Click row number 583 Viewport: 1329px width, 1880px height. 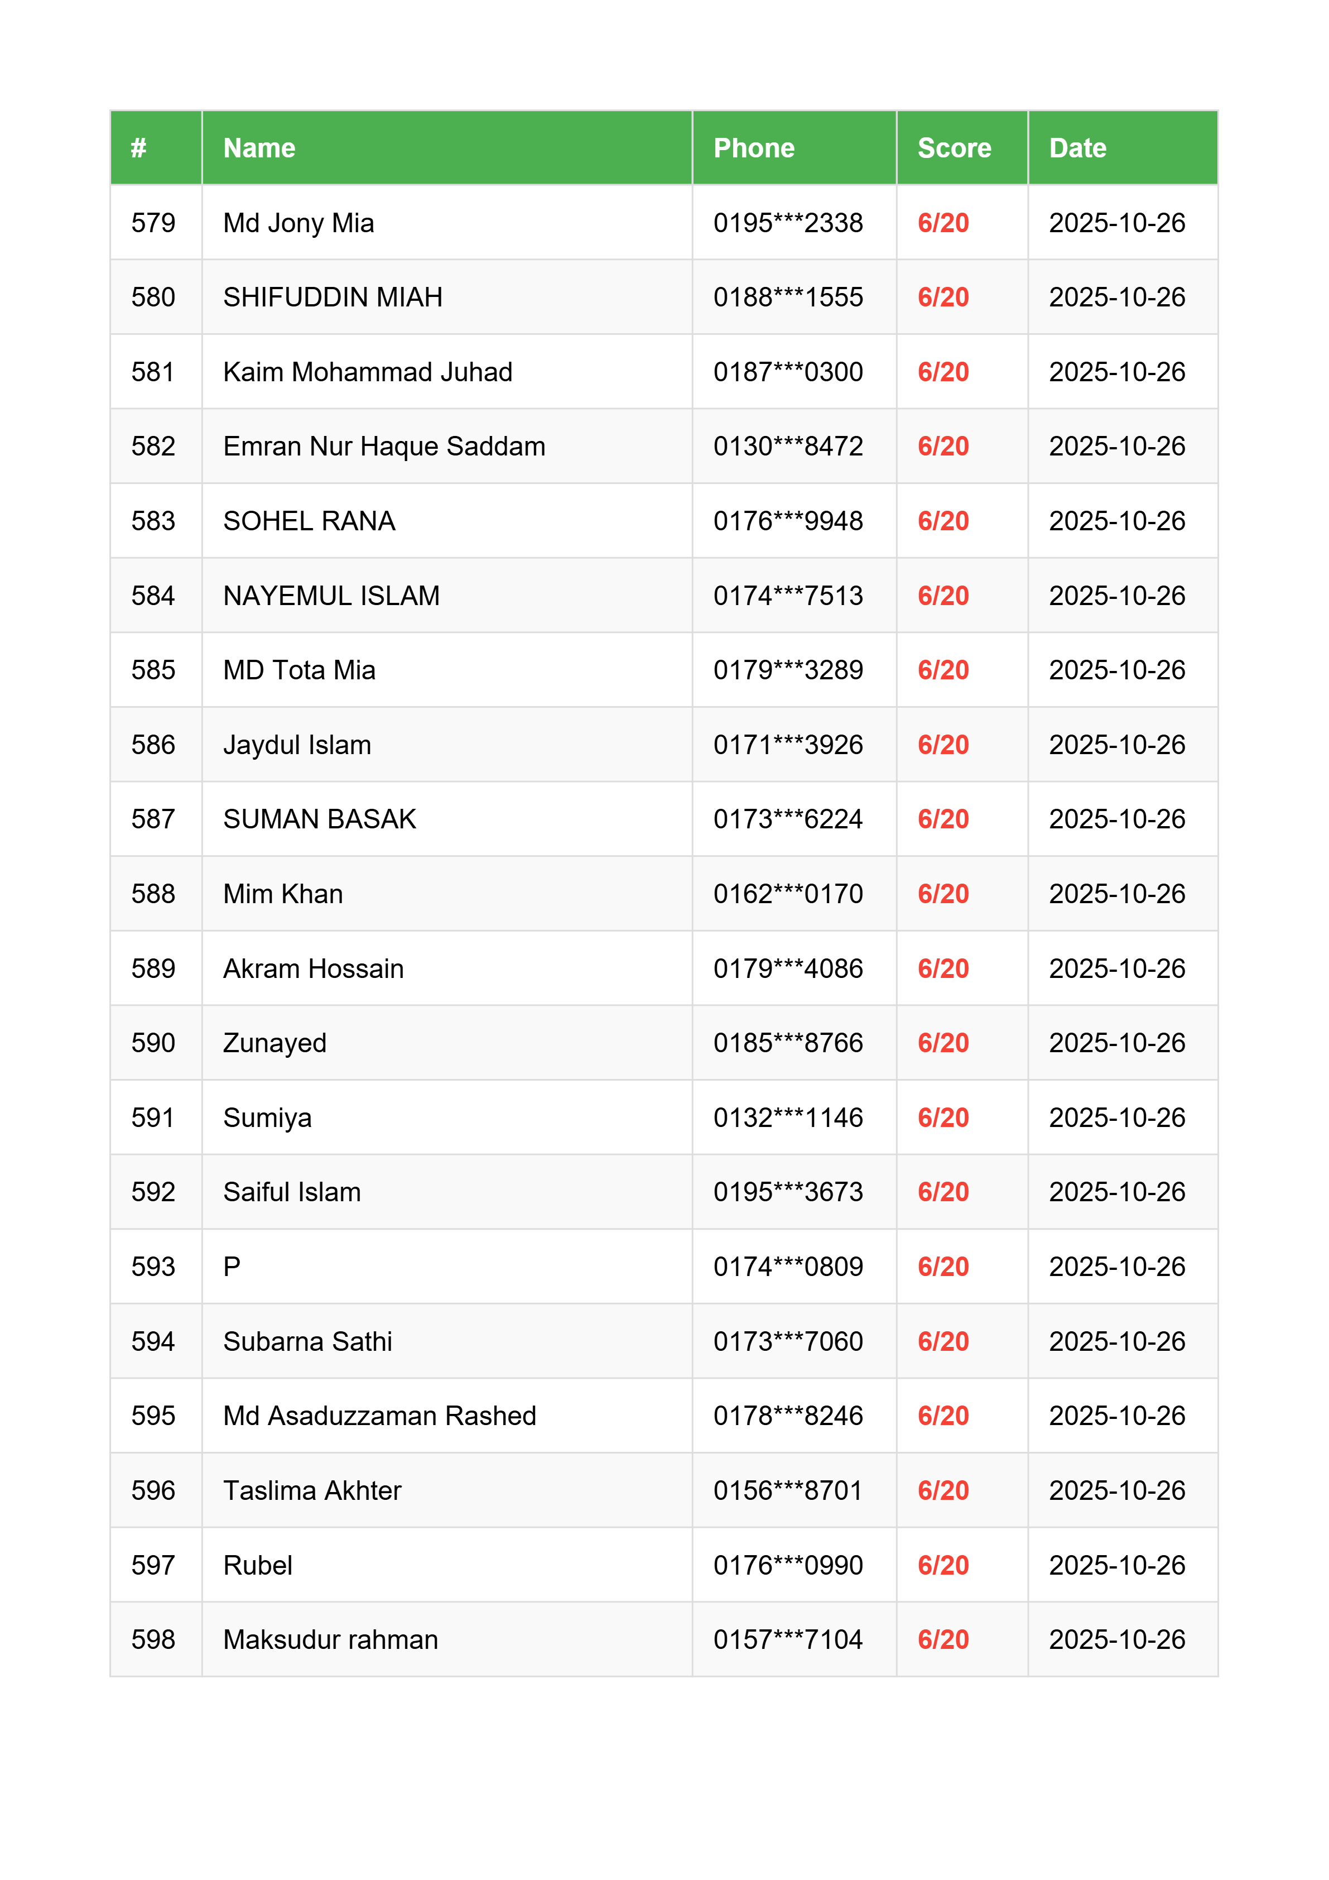click(x=153, y=521)
